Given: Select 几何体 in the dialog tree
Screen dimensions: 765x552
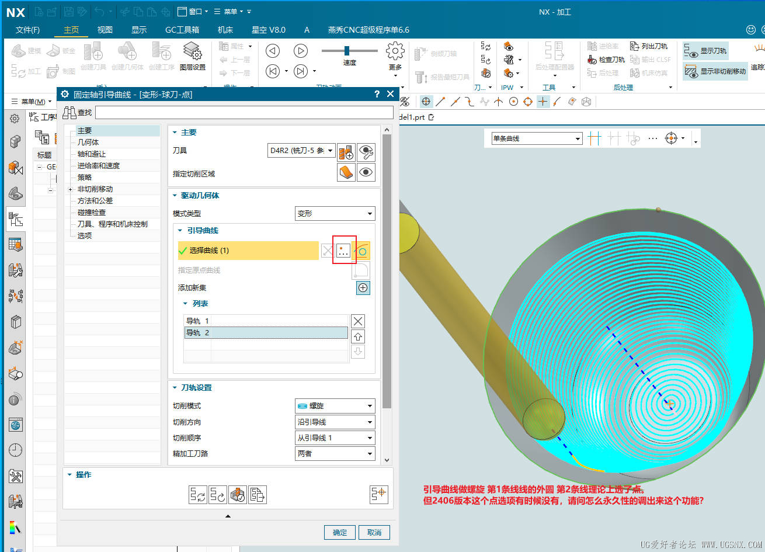Looking at the screenshot, I should (x=88, y=143).
